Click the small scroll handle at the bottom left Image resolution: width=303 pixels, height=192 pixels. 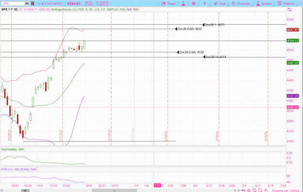click(25, 191)
